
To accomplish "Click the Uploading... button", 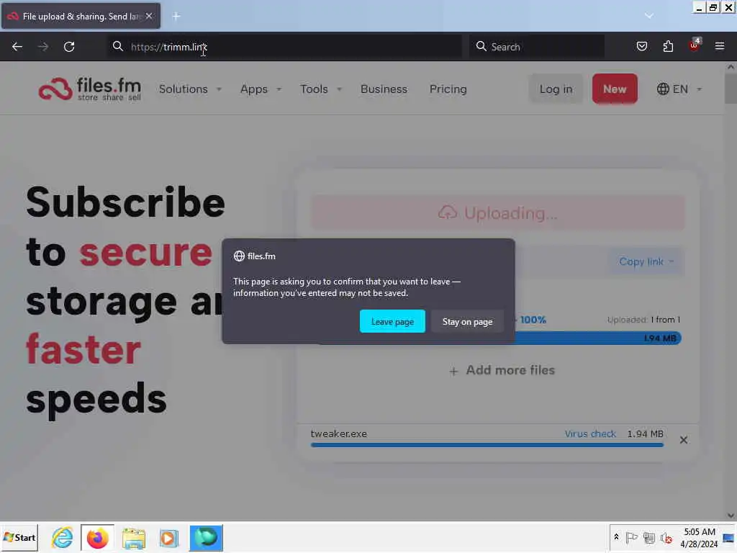I will pos(498,213).
